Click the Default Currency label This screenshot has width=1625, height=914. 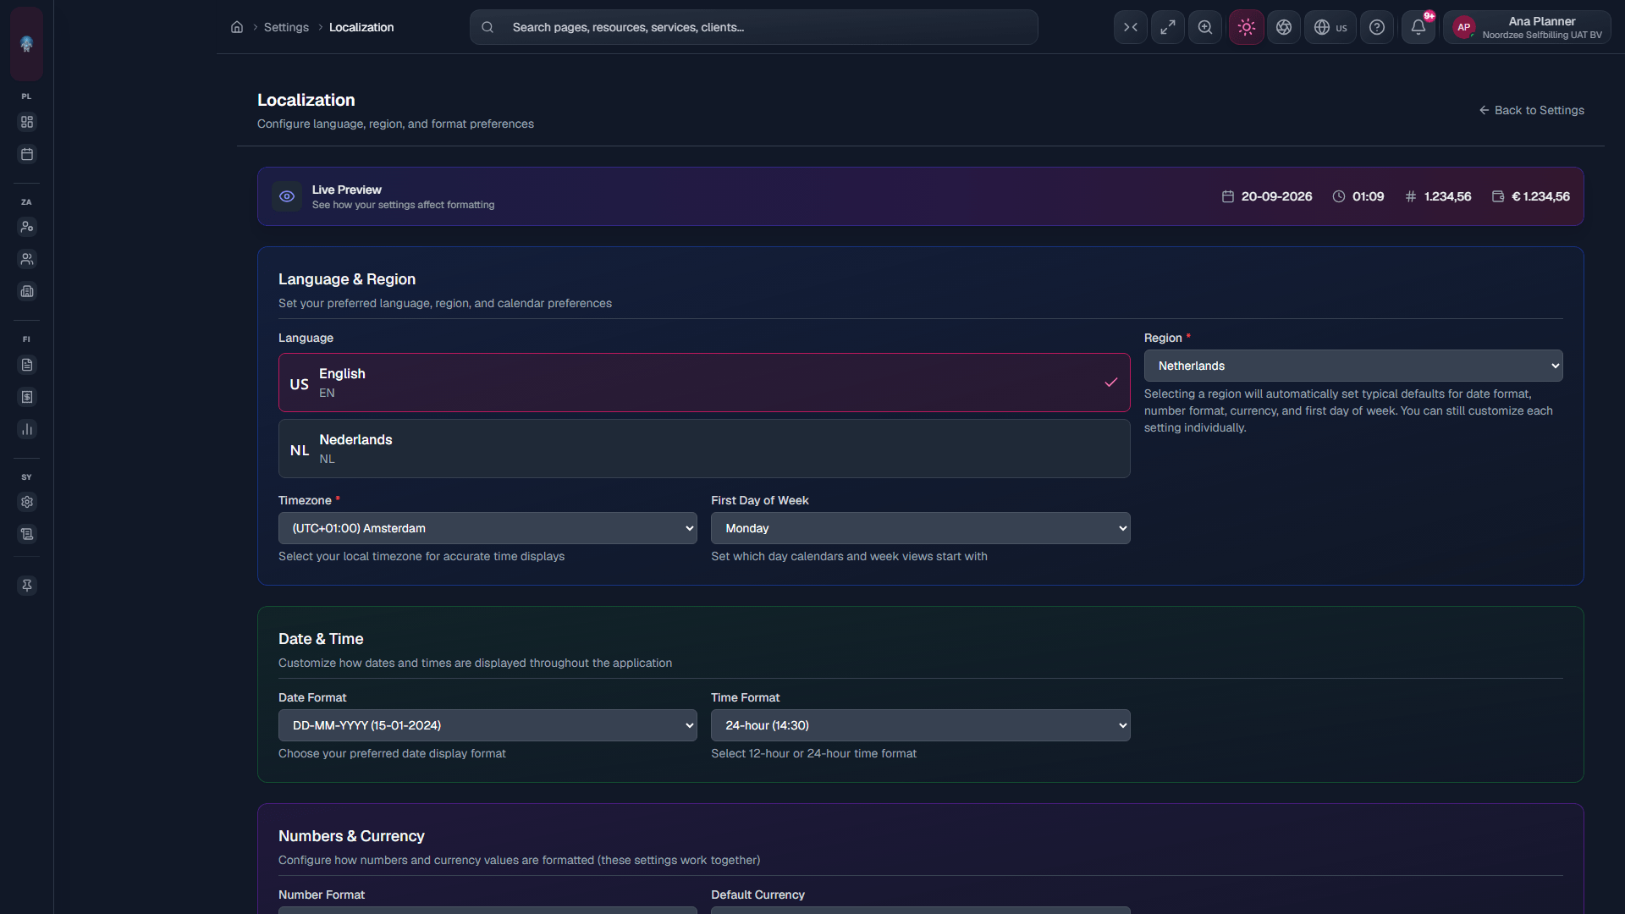pyautogui.click(x=757, y=895)
